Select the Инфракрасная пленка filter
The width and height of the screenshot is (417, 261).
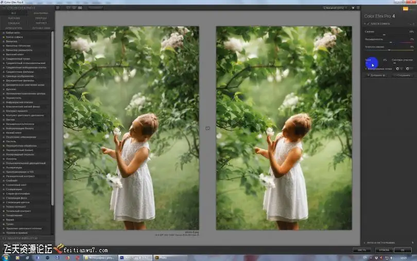20,102
